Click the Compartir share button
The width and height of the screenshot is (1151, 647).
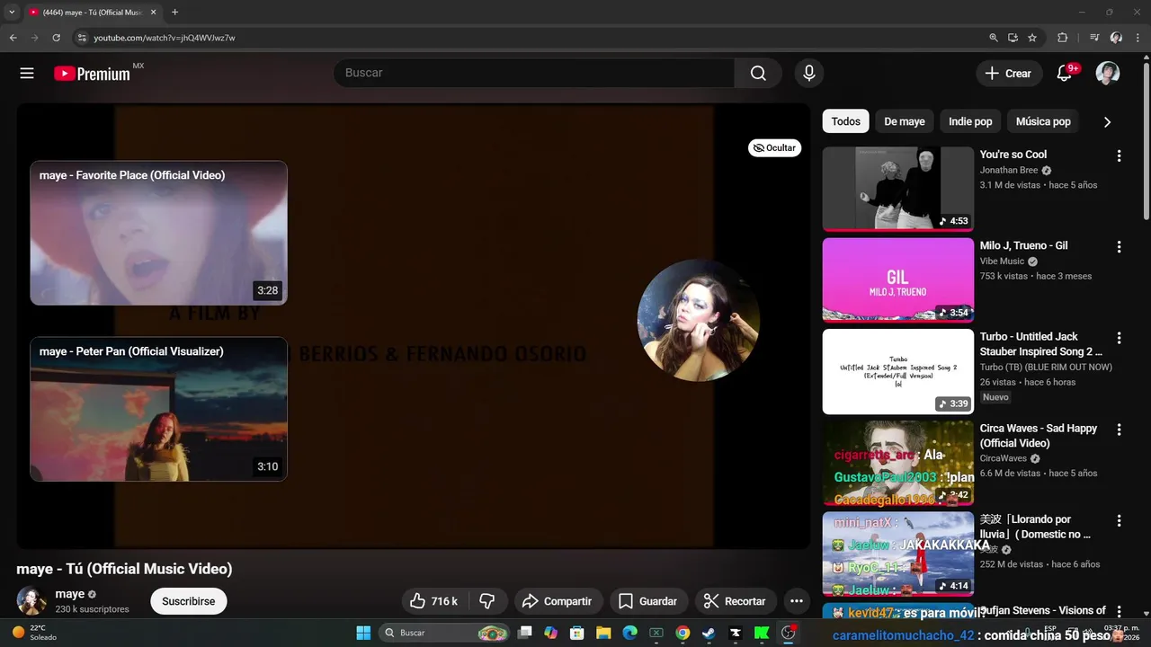tap(558, 601)
